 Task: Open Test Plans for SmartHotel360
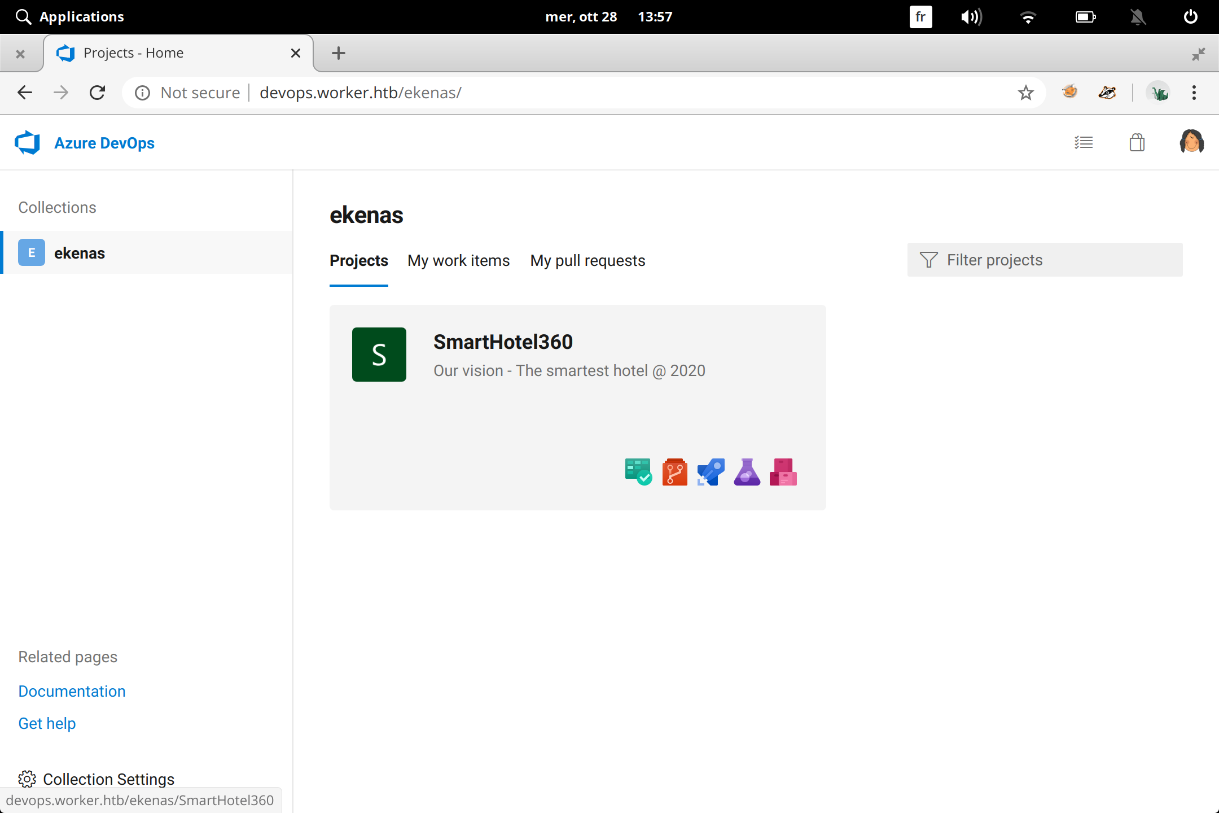(747, 471)
